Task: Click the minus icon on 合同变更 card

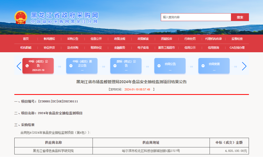Action: click(x=203, y=66)
